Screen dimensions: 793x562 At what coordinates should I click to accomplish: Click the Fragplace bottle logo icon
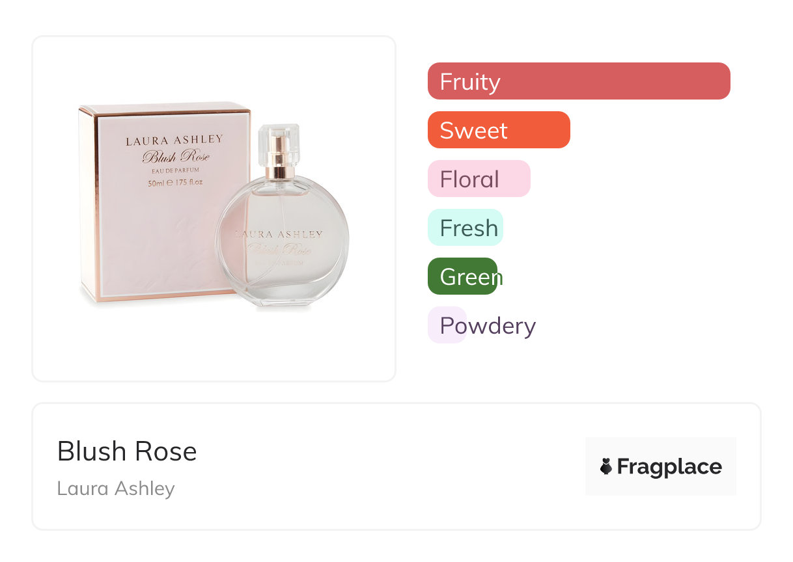click(606, 466)
